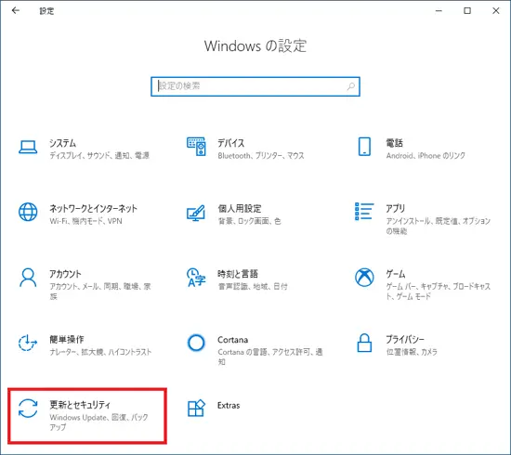511x455 pixels.
Task: Select the プライバシー padlock icon
Action: (x=364, y=343)
